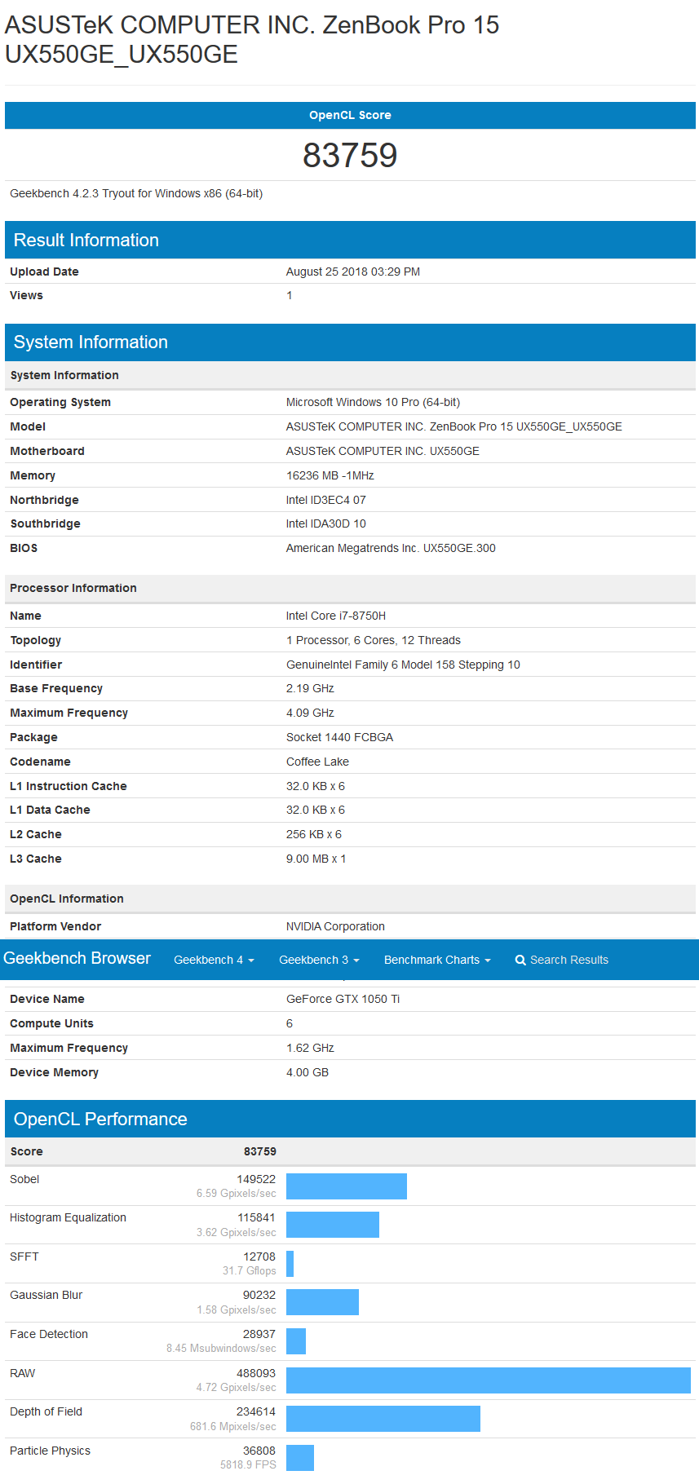Click the L1 Instruction Cache value

316,786
